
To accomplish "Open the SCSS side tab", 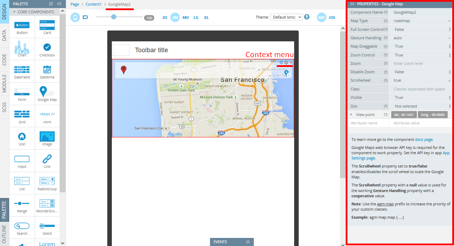I will click(5, 107).
